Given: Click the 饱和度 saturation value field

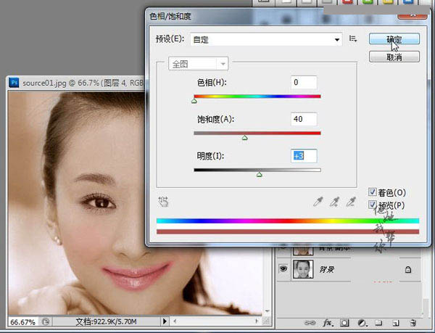Looking at the screenshot, I should coord(304,119).
